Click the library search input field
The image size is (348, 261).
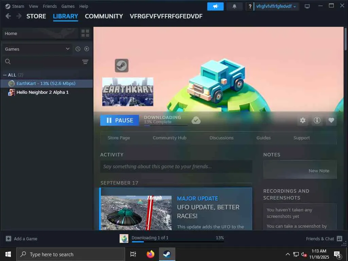pos(46,62)
